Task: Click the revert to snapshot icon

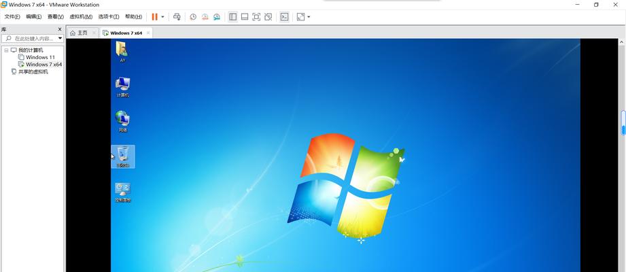Action: tap(205, 17)
